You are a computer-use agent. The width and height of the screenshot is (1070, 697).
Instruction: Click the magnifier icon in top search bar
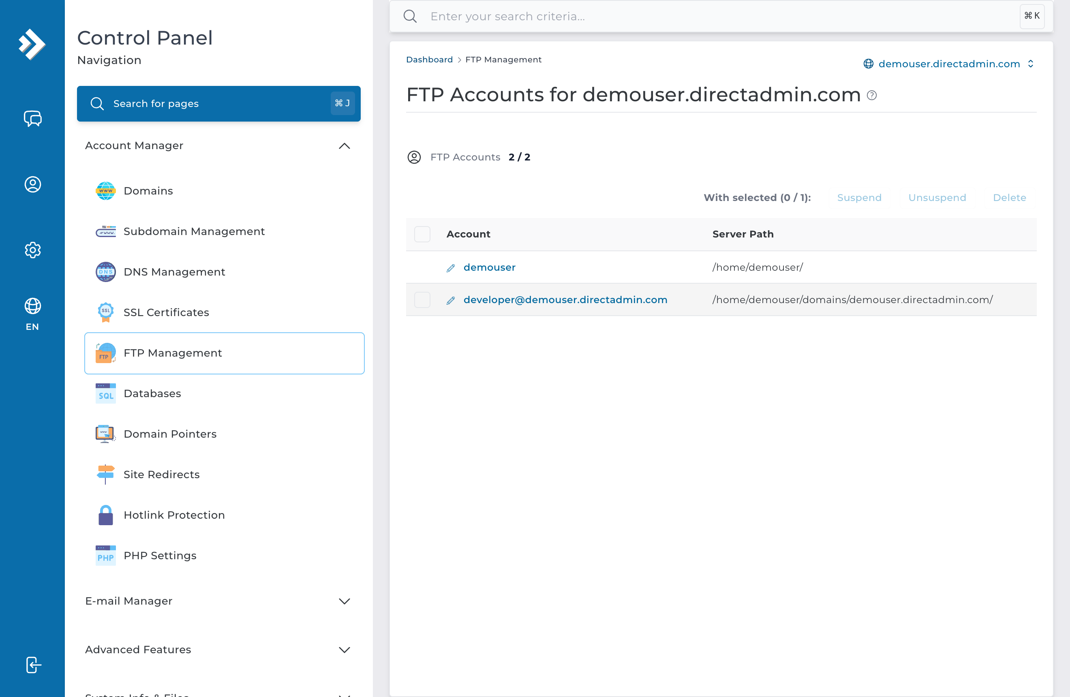tap(410, 17)
